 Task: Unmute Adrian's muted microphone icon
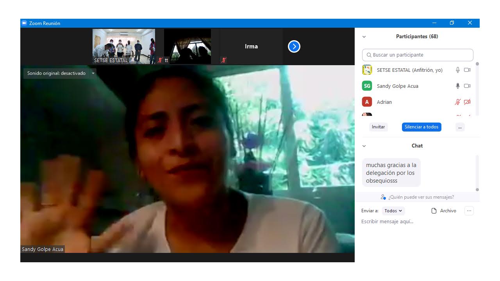[458, 102]
